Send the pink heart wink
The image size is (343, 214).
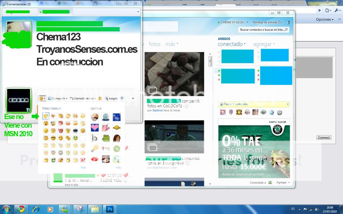pyautogui.click(x=95, y=127)
